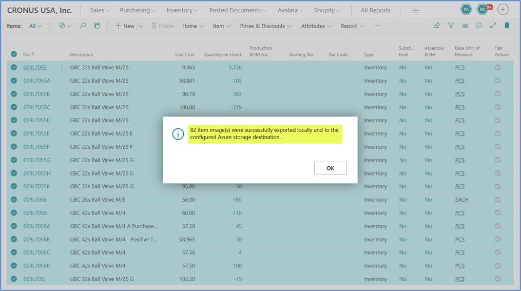521x291 pixels.
Task: Click the three-dot row menu for 009L7055
Action: 62,67
